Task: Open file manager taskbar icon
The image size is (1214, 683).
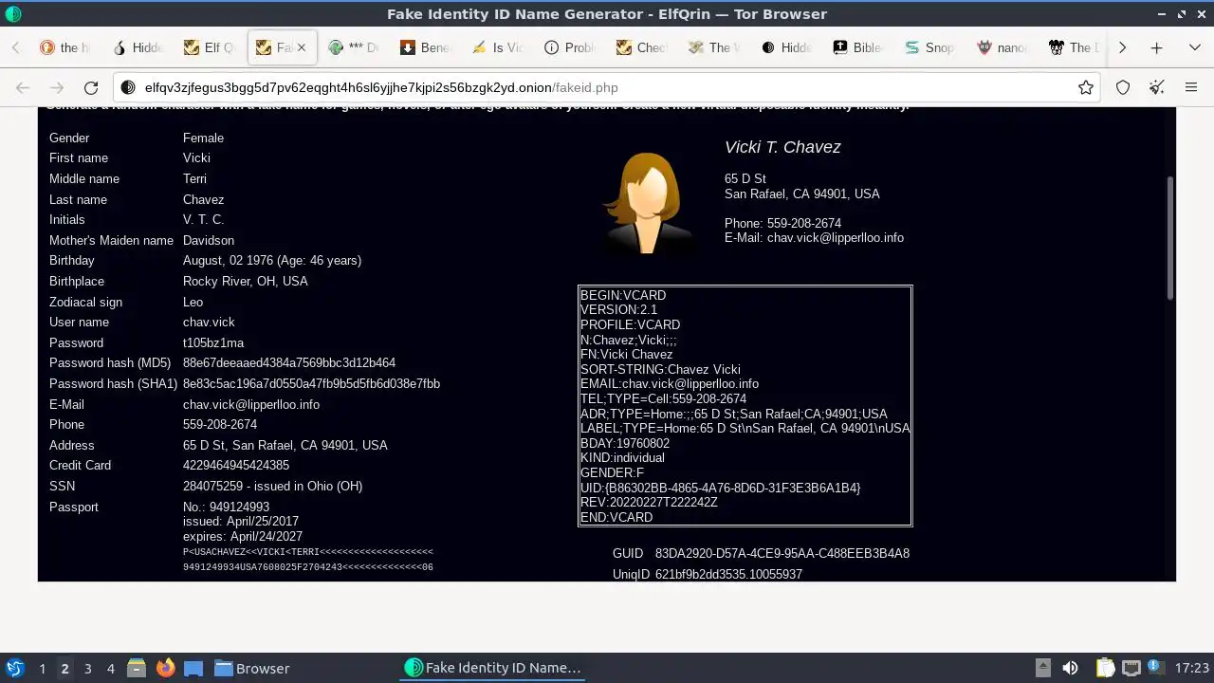Action: point(137,668)
